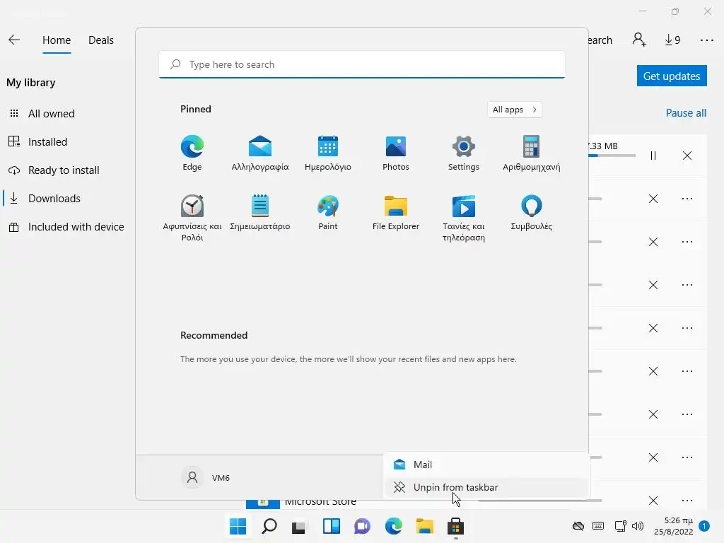This screenshot has width=724, height=543.
Task: Click the Windows Start button on taskbar
Action: click(238, 526)
